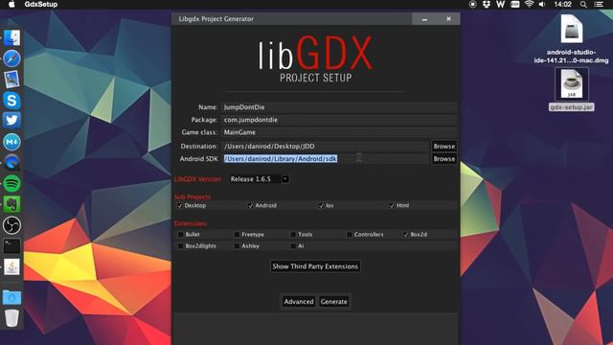Uncheck the Html sub project
Viewport: 613px width, 345px height.
click(392, 205)
